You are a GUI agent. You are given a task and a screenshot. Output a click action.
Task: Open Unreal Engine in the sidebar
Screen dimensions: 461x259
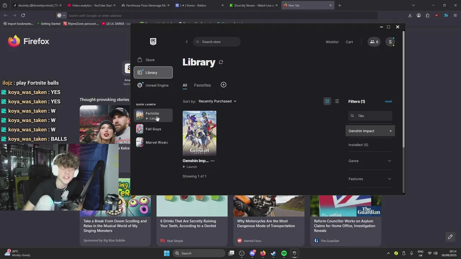[x=153, y=85]
